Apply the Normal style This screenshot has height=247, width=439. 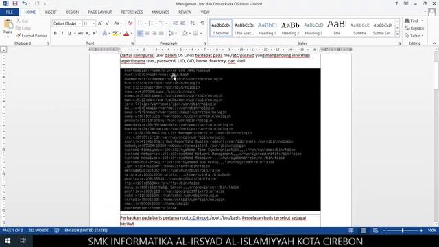pos(221,27)
